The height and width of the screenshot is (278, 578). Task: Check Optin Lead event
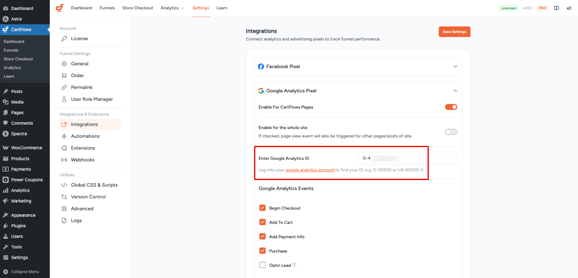click(x=263, y=265)
